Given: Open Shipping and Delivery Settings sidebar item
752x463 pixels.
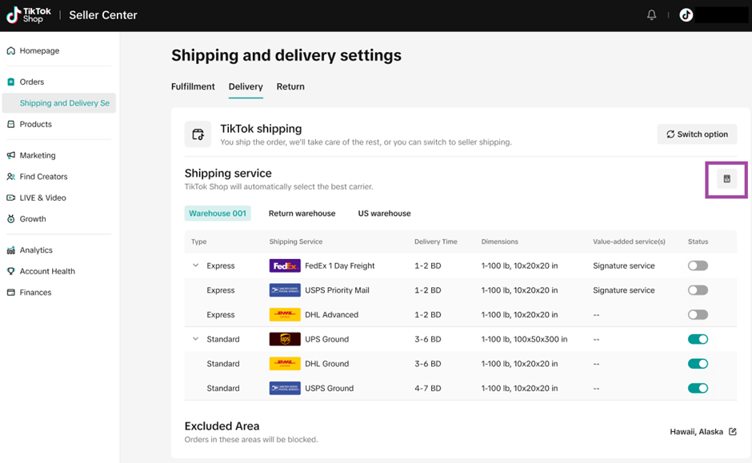Looking at the screenshot, I should [59, 103].
